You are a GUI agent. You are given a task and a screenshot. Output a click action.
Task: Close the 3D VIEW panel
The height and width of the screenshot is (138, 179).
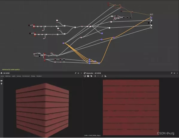[81, 73]
